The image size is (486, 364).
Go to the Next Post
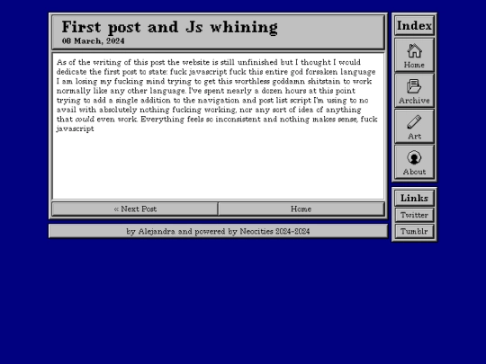(x=135, y=209)
